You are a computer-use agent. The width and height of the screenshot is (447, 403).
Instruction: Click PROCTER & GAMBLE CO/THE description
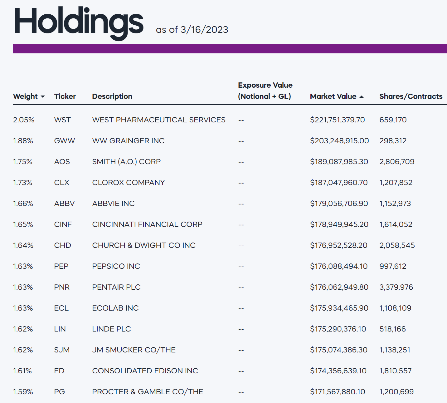point(148,392)
